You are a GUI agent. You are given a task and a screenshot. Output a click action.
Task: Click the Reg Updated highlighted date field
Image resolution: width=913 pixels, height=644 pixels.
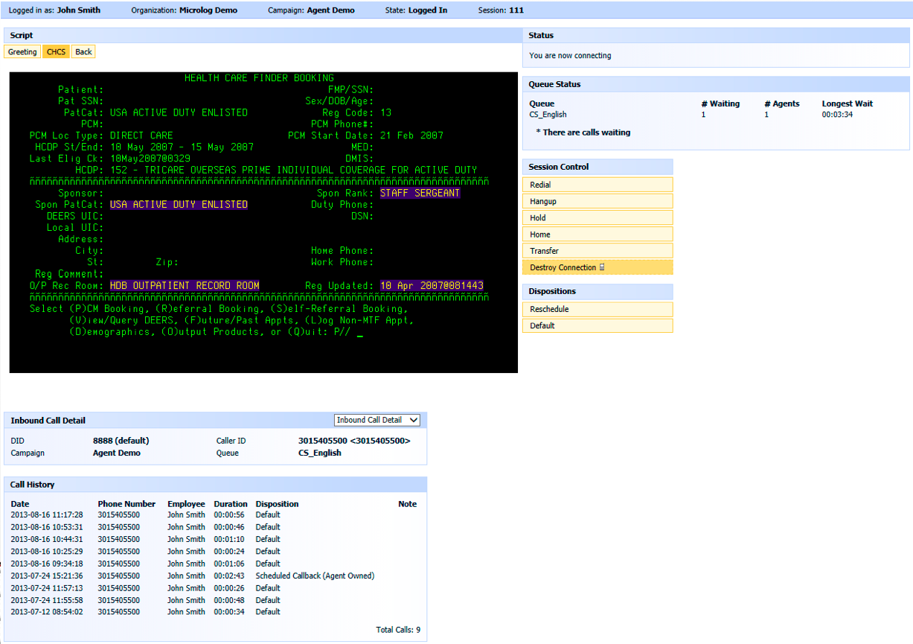pos(432,285)
